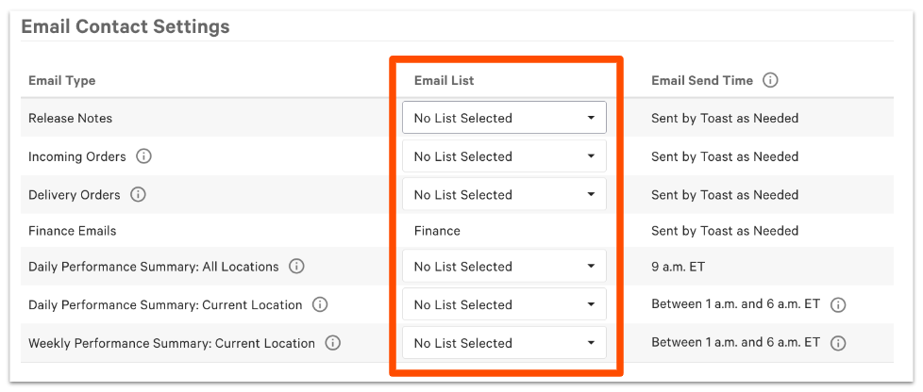Click the Email Contact Settings heading
This screenshot has height=392, width=923.
coord(125,26)
